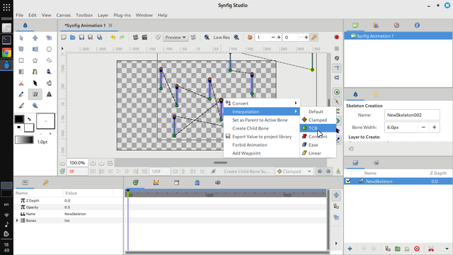Toggle the future keyframe lock button
Screen dimensions: 453x255
(328, 171)
